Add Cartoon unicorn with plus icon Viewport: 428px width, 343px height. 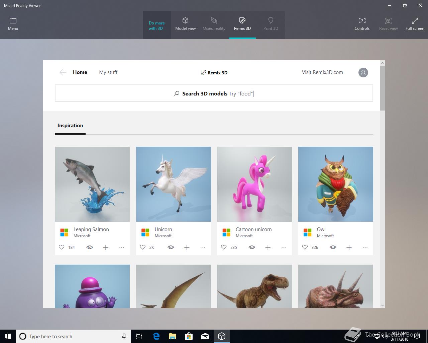[268, 247]
